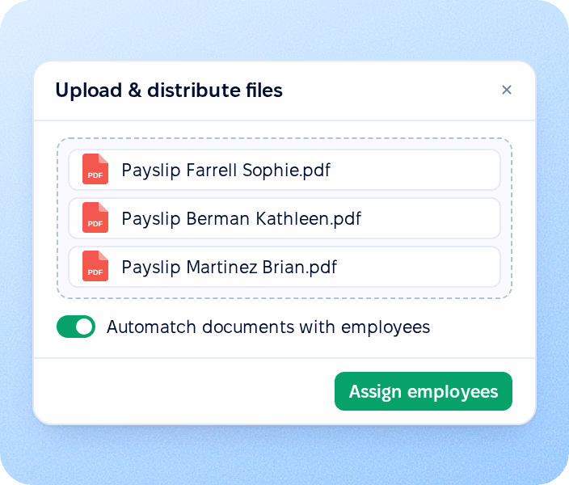Close the Upload & distribute files dialog

pos(507,90)
